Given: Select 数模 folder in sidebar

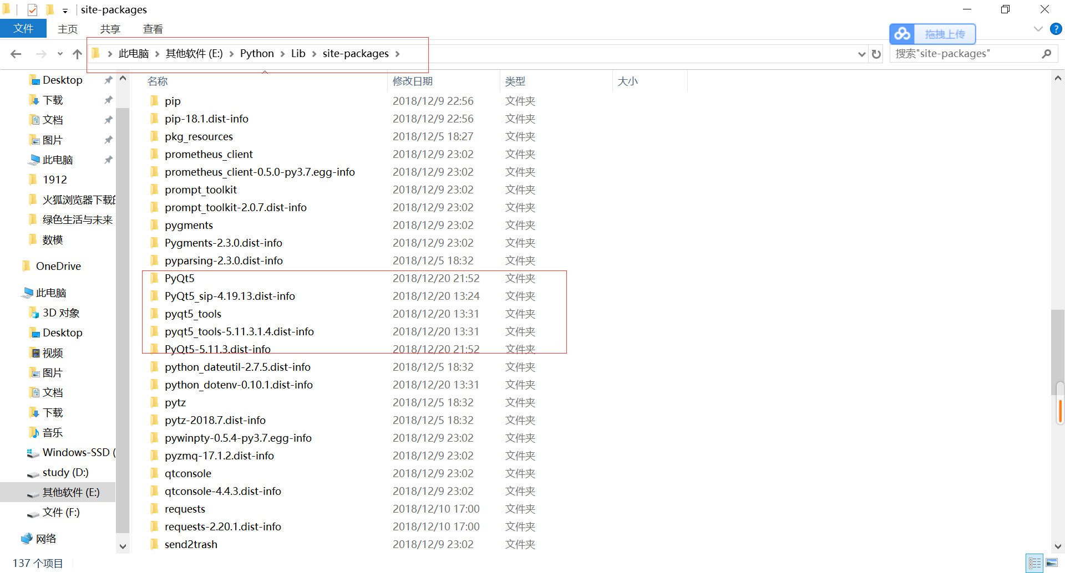Looking at the screenshot, I should point(53,240).
